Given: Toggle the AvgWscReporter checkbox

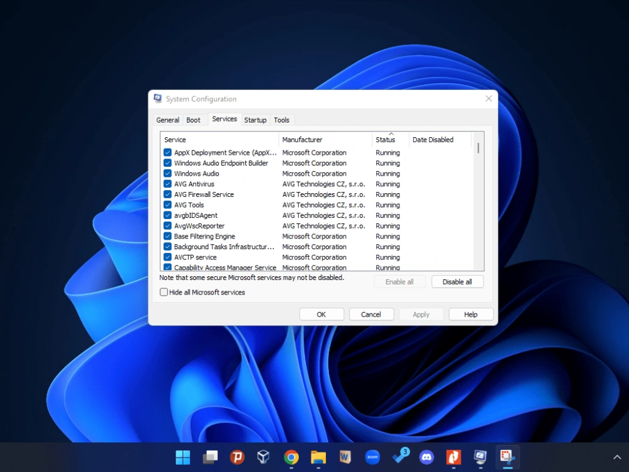Looking at the screenshot, I should (x=167, y=225).
